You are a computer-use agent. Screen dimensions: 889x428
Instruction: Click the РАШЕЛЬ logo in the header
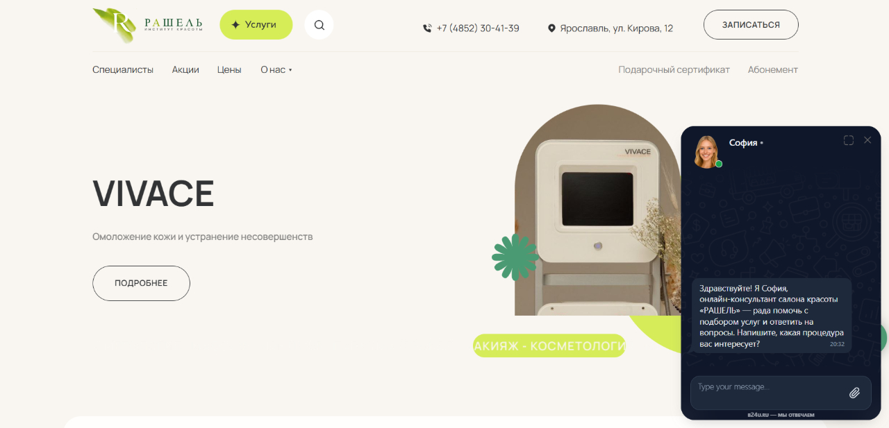pos(148,25)
